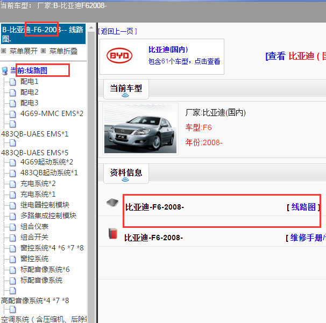Open 高配音像系统*4 *7 *8 entry
326x323 pixels.
pyautogui.click(x=35, y=301)
